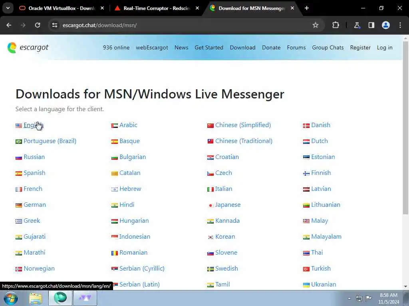
Task: Click the Log in link
Action: (385, 48)
